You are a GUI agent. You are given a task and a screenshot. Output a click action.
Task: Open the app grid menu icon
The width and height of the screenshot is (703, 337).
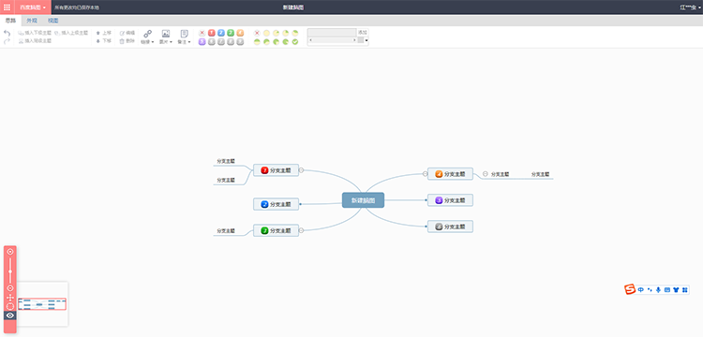[x=7, y=7]
